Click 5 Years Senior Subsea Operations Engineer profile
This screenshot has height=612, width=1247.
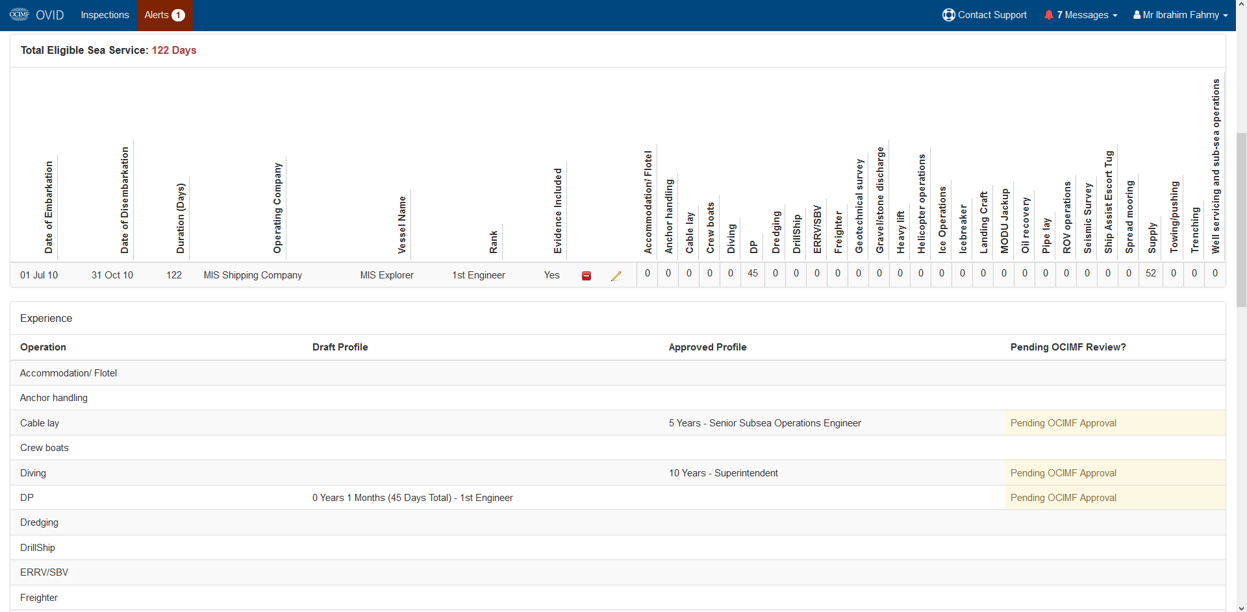(x=765, y=423)
